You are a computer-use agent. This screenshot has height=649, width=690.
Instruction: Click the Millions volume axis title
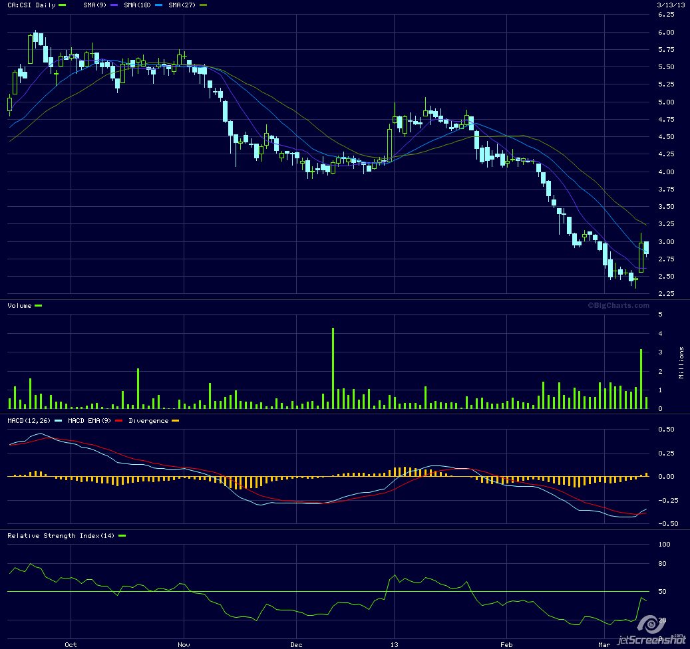click(681, 363)
